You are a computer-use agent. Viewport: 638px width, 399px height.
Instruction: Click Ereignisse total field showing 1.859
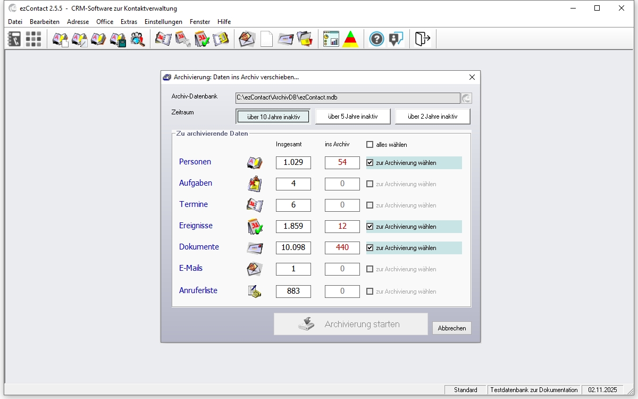(293, 227)
